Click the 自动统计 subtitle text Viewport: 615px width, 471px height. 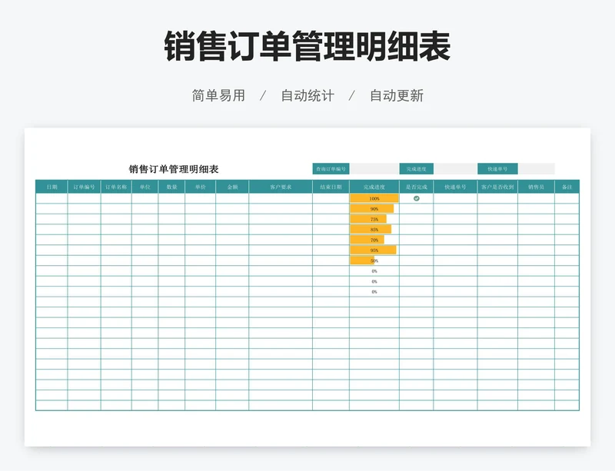[x=307, y=95]
